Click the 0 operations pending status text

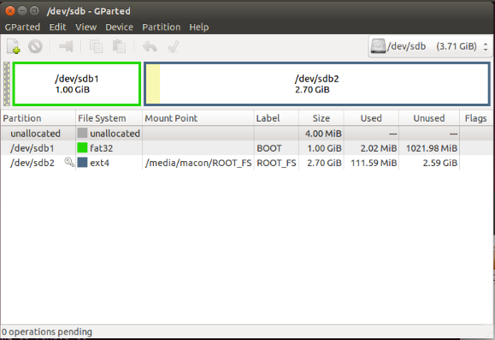[47, 331]
